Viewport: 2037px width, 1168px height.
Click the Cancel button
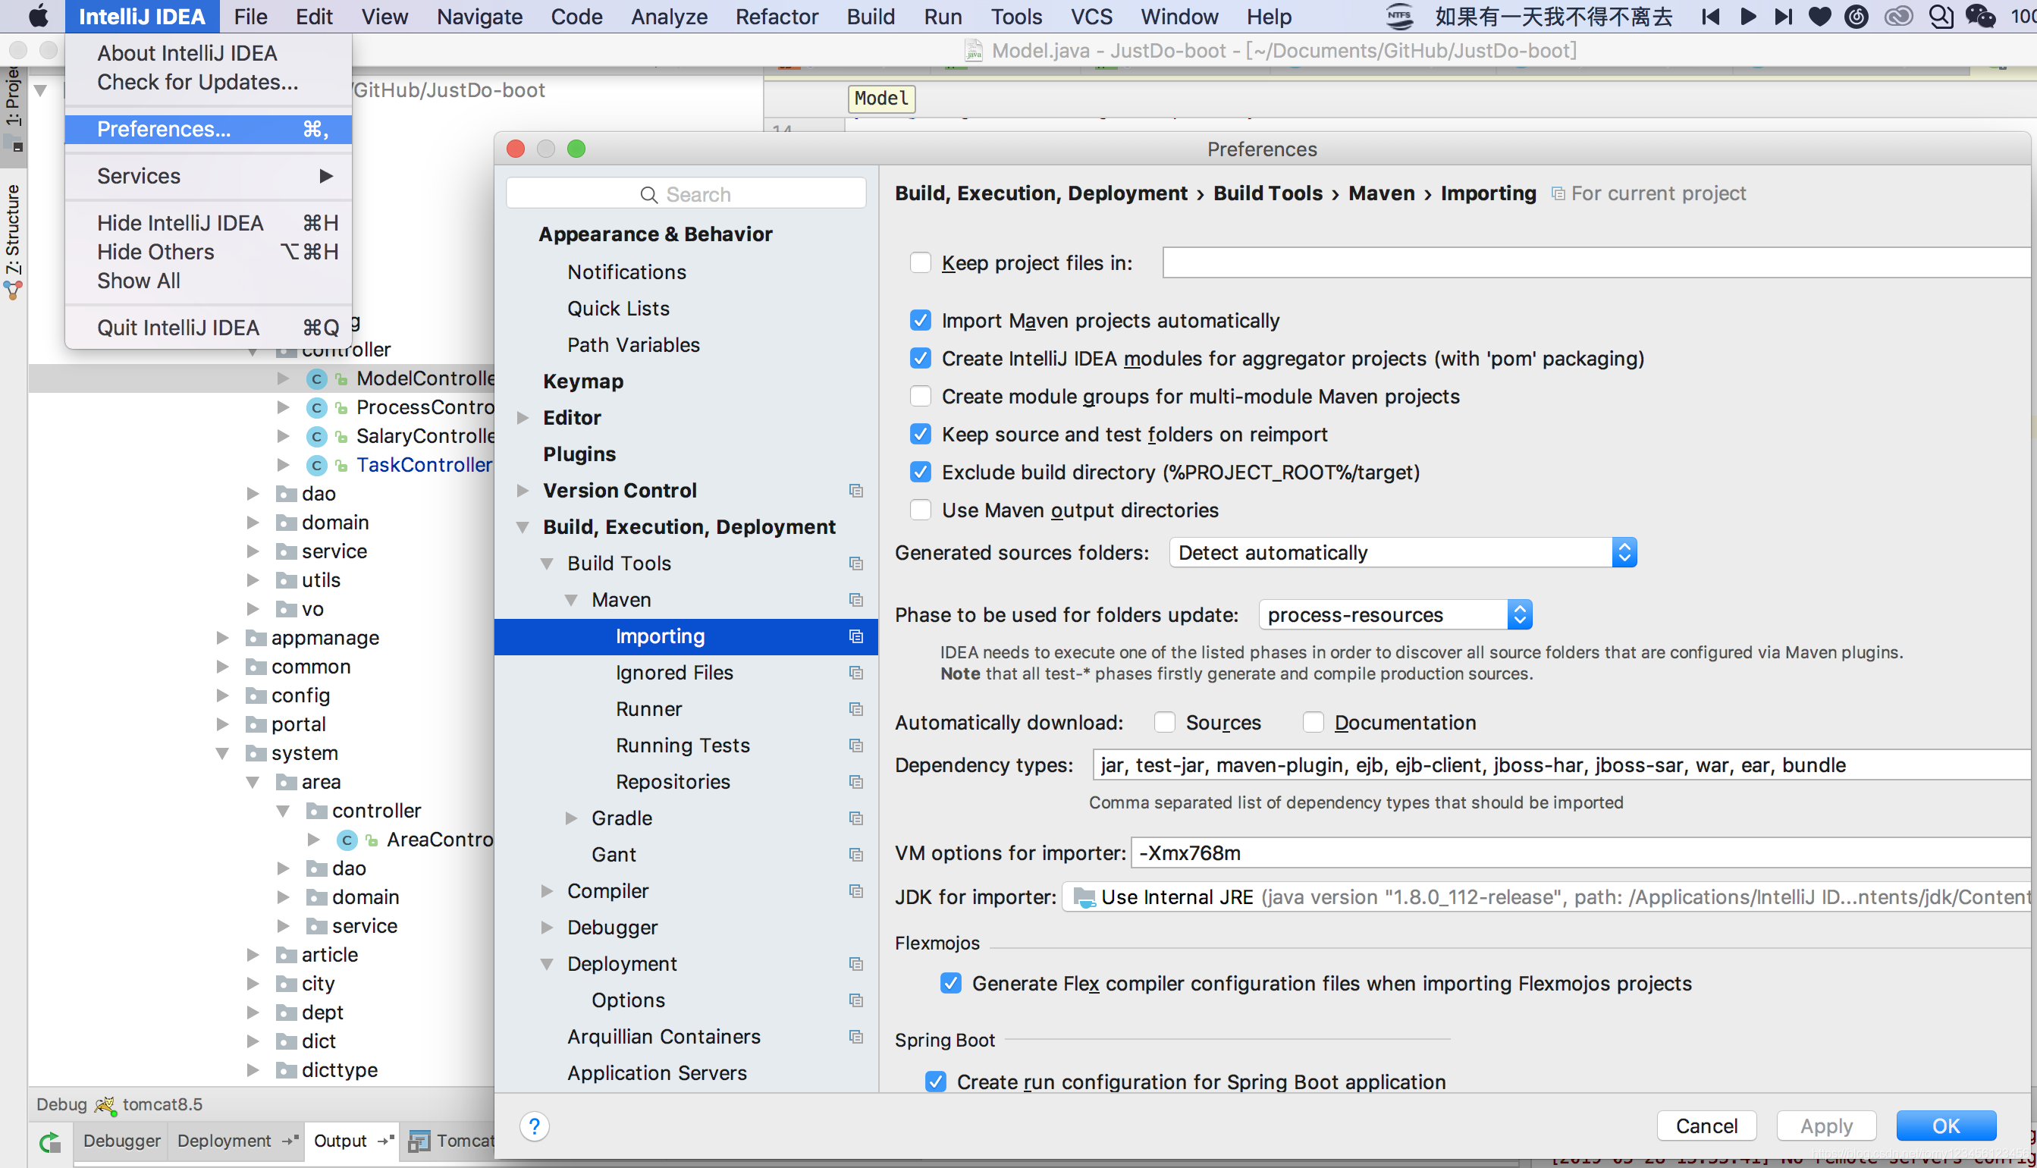coord(1706,1126)
